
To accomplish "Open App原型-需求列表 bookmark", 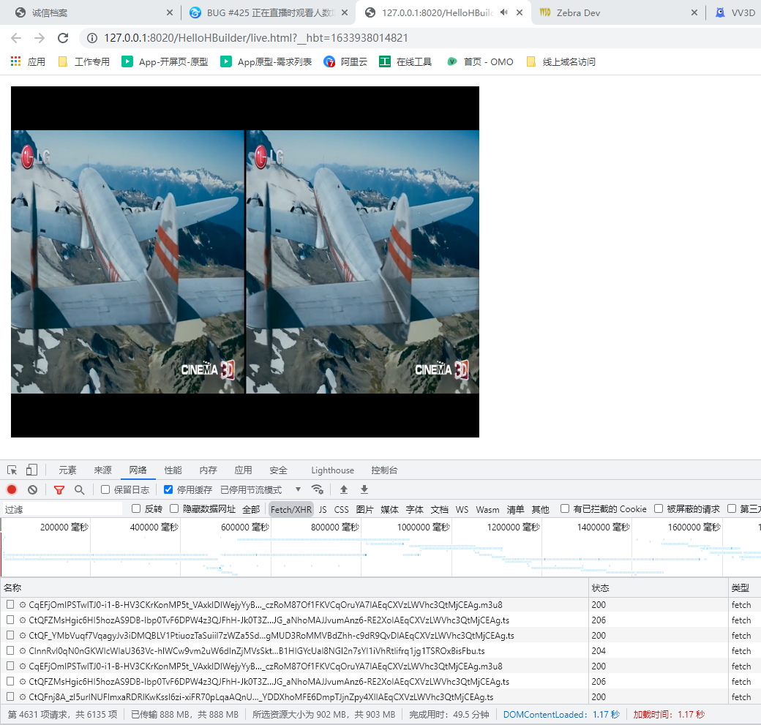I will [x=266, y=61].
